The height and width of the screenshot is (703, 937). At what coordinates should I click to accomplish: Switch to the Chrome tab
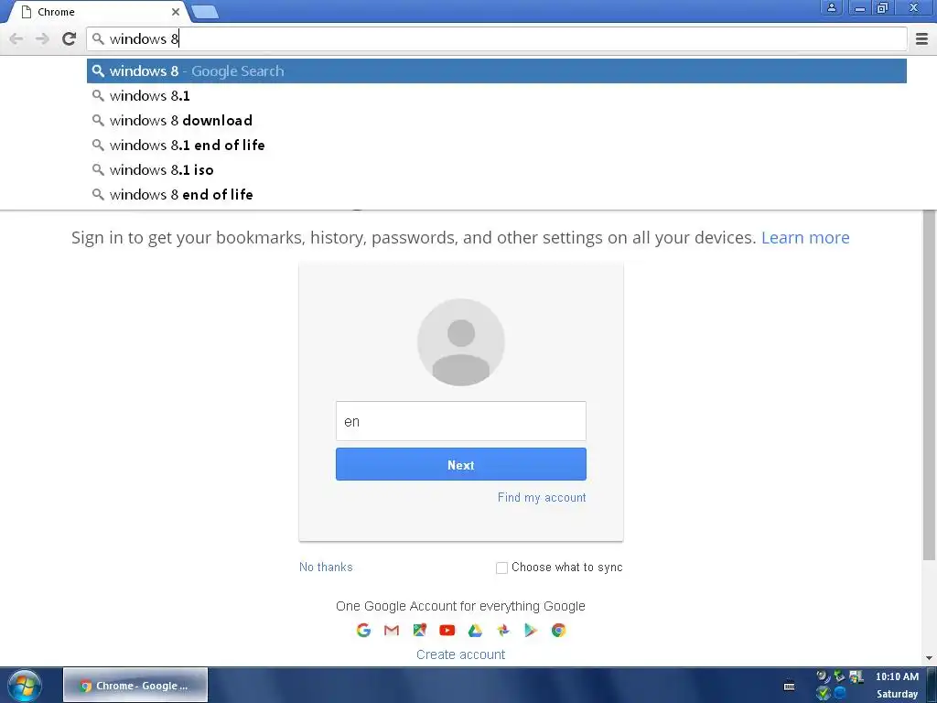[99, 12]
